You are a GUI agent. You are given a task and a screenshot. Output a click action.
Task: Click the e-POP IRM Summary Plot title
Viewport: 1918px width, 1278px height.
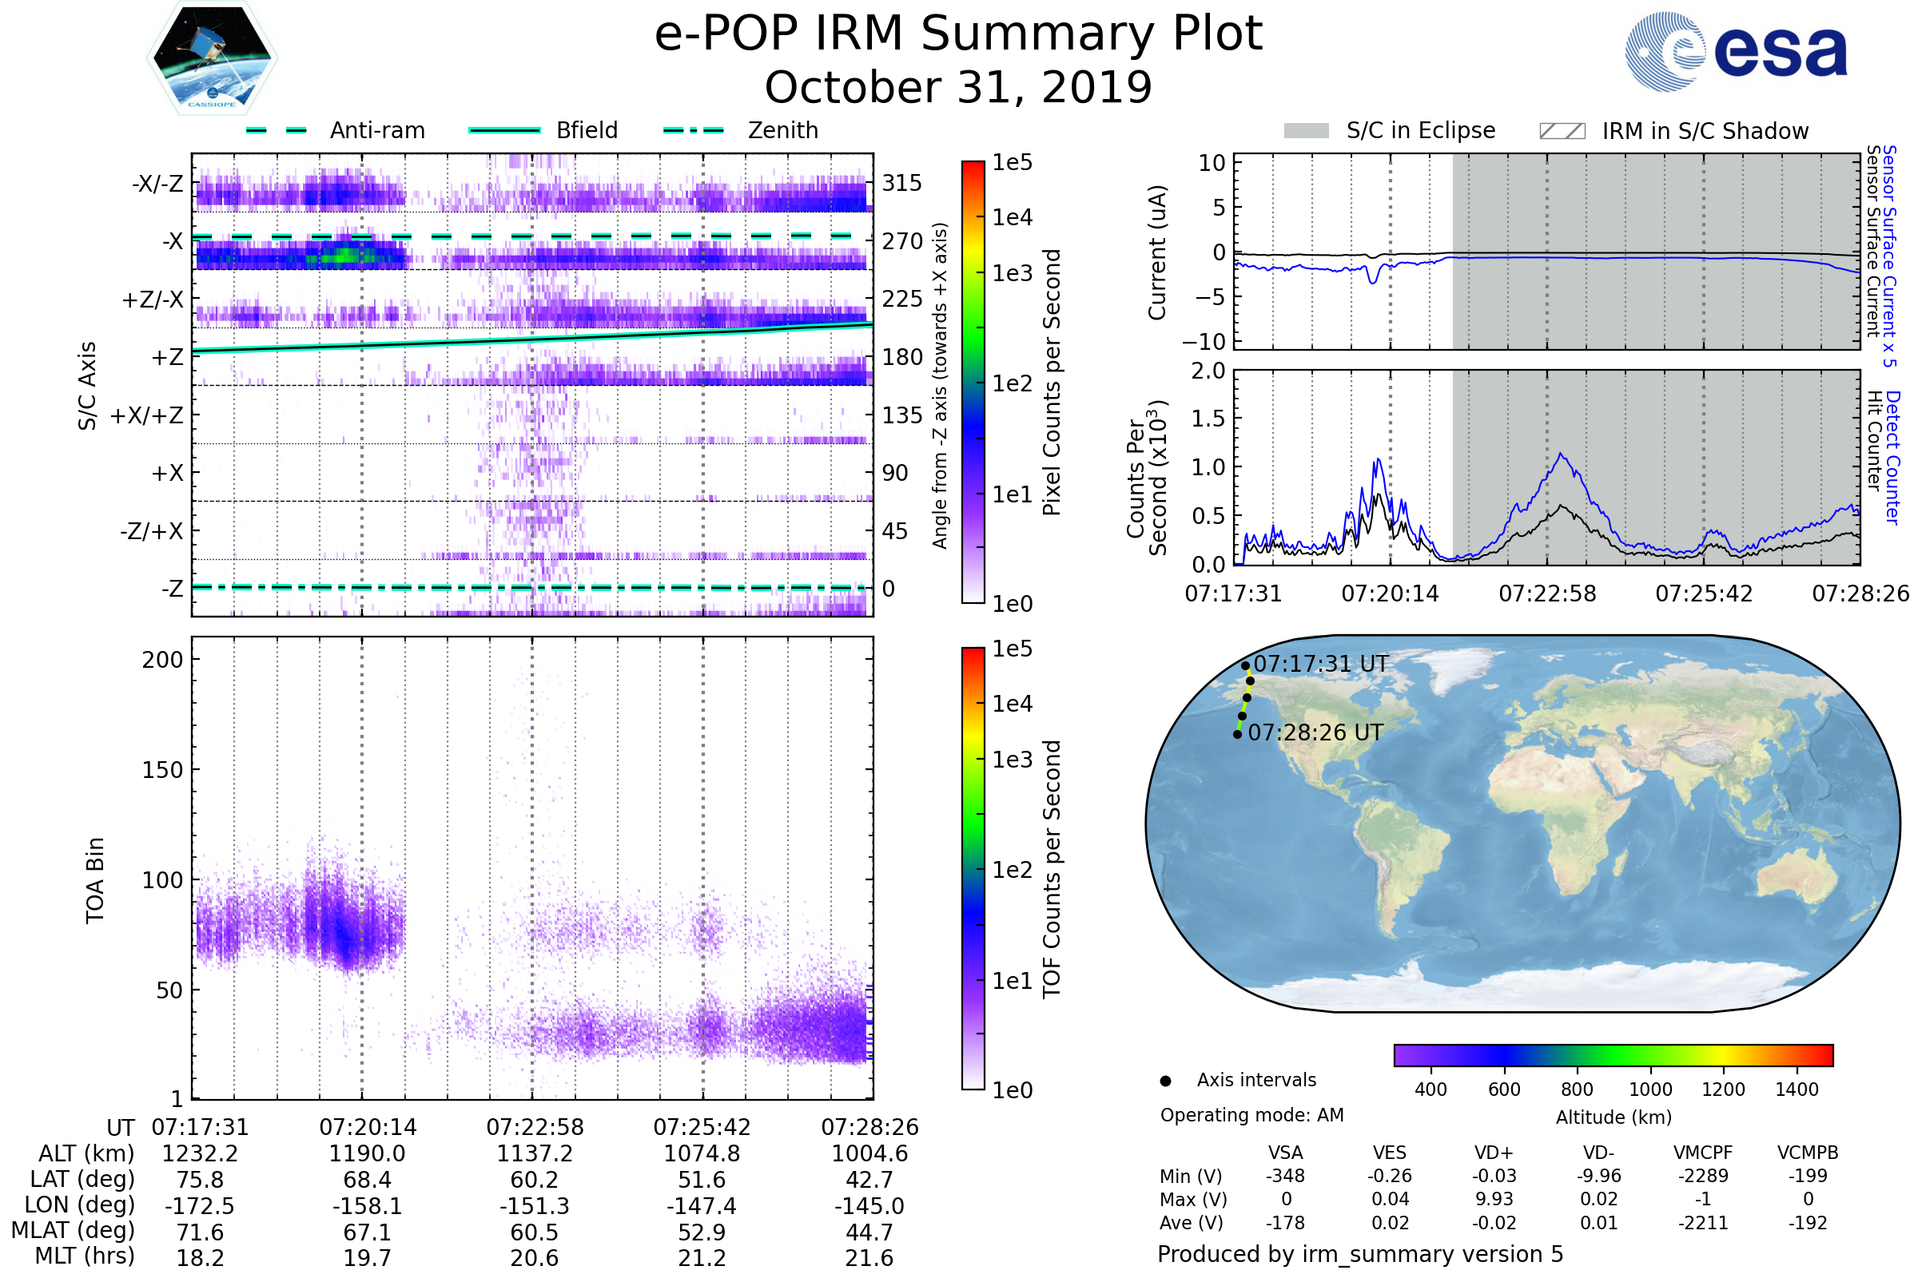tap(958, 34)
